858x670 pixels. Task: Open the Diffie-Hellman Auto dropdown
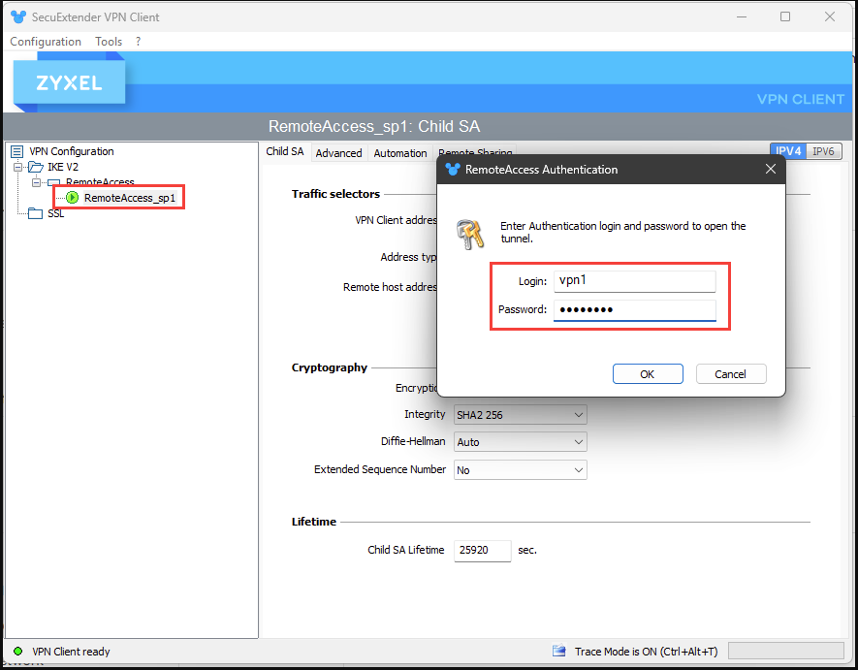pyautogui.click(x=521, y=442)
